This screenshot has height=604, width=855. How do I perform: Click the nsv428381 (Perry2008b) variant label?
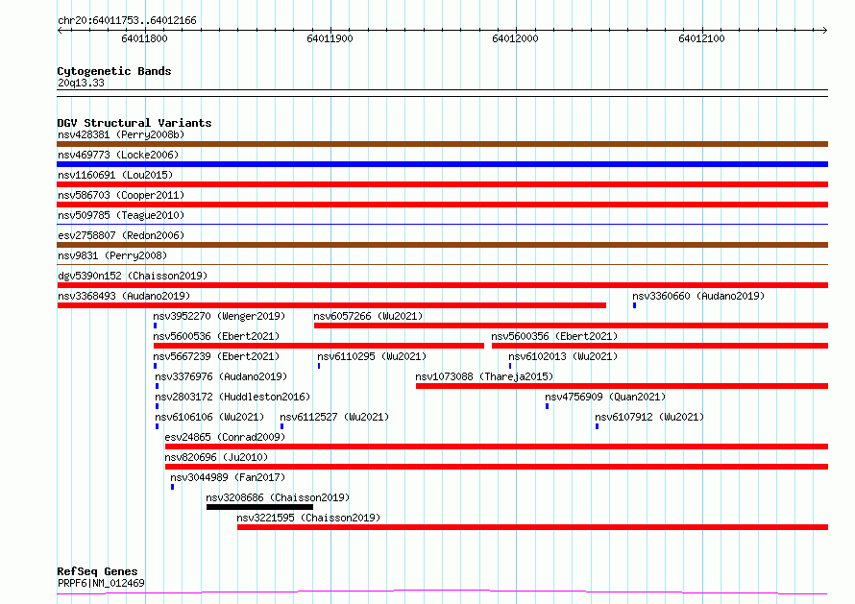(x=121, y=134)
